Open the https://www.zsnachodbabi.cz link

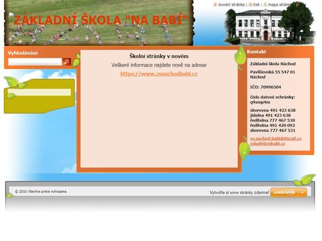point(159,74)
